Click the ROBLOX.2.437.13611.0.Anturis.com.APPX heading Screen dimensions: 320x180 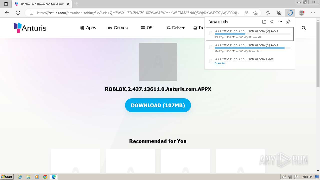[158, 89]
